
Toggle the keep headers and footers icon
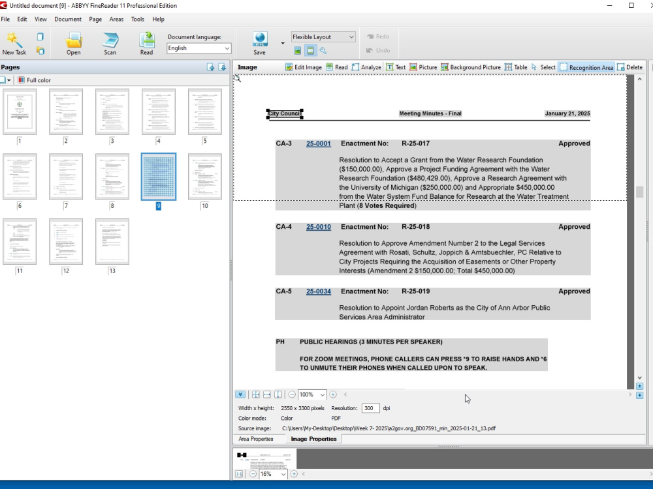[310, 51]
